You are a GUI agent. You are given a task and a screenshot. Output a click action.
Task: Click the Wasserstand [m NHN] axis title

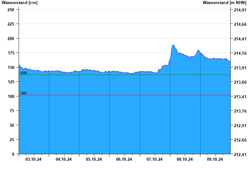pyautogui.click(x=224, y=3)
